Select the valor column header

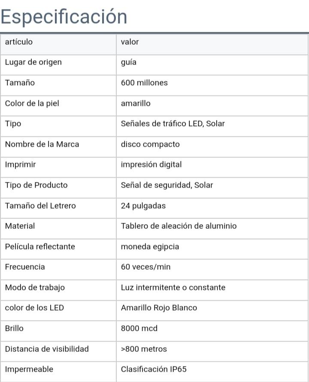coord(130,42)
